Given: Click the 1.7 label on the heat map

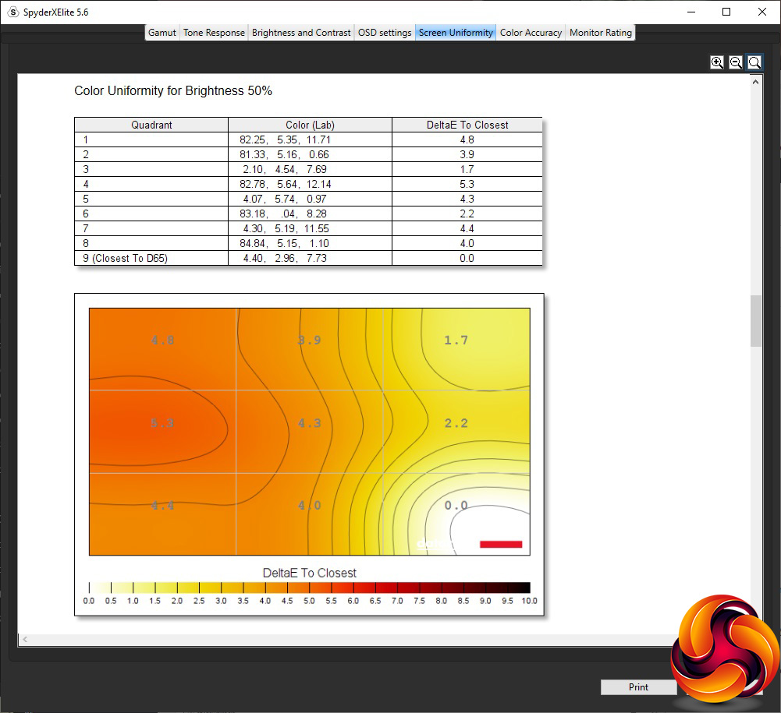Looking at the screenshot, I should tap(456, 341).
